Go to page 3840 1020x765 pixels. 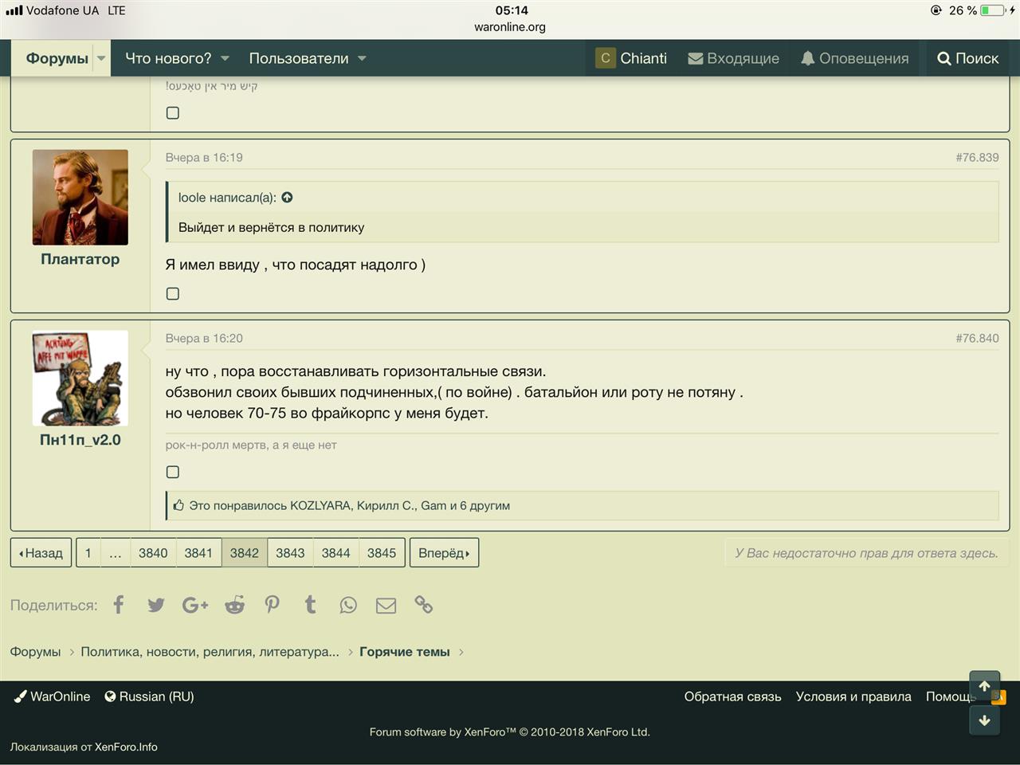tap(153, 553)
